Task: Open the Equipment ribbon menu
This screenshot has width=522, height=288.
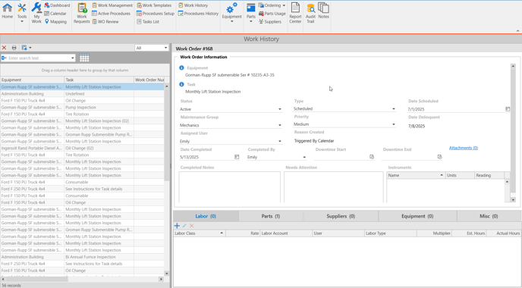Action: point(231,13)
